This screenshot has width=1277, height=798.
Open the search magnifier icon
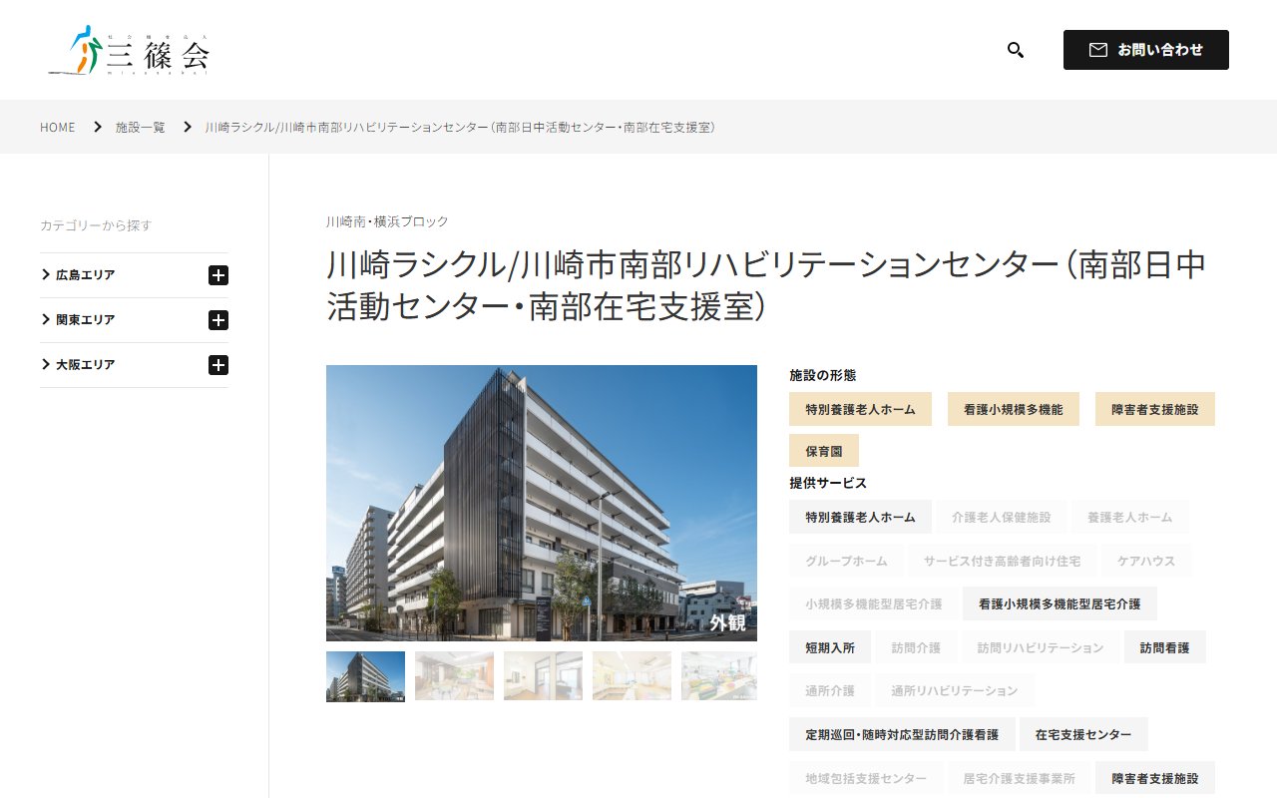(1016, 50)
